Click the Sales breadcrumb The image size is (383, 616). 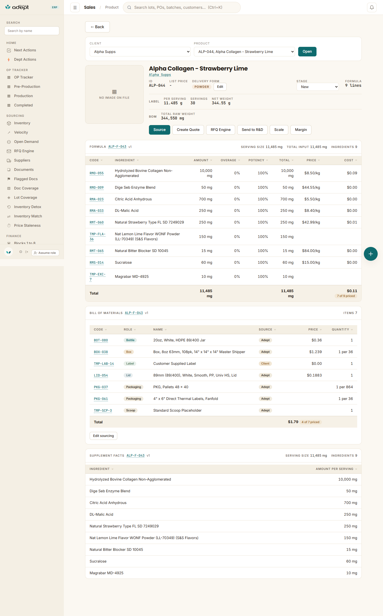pos(90,7)
